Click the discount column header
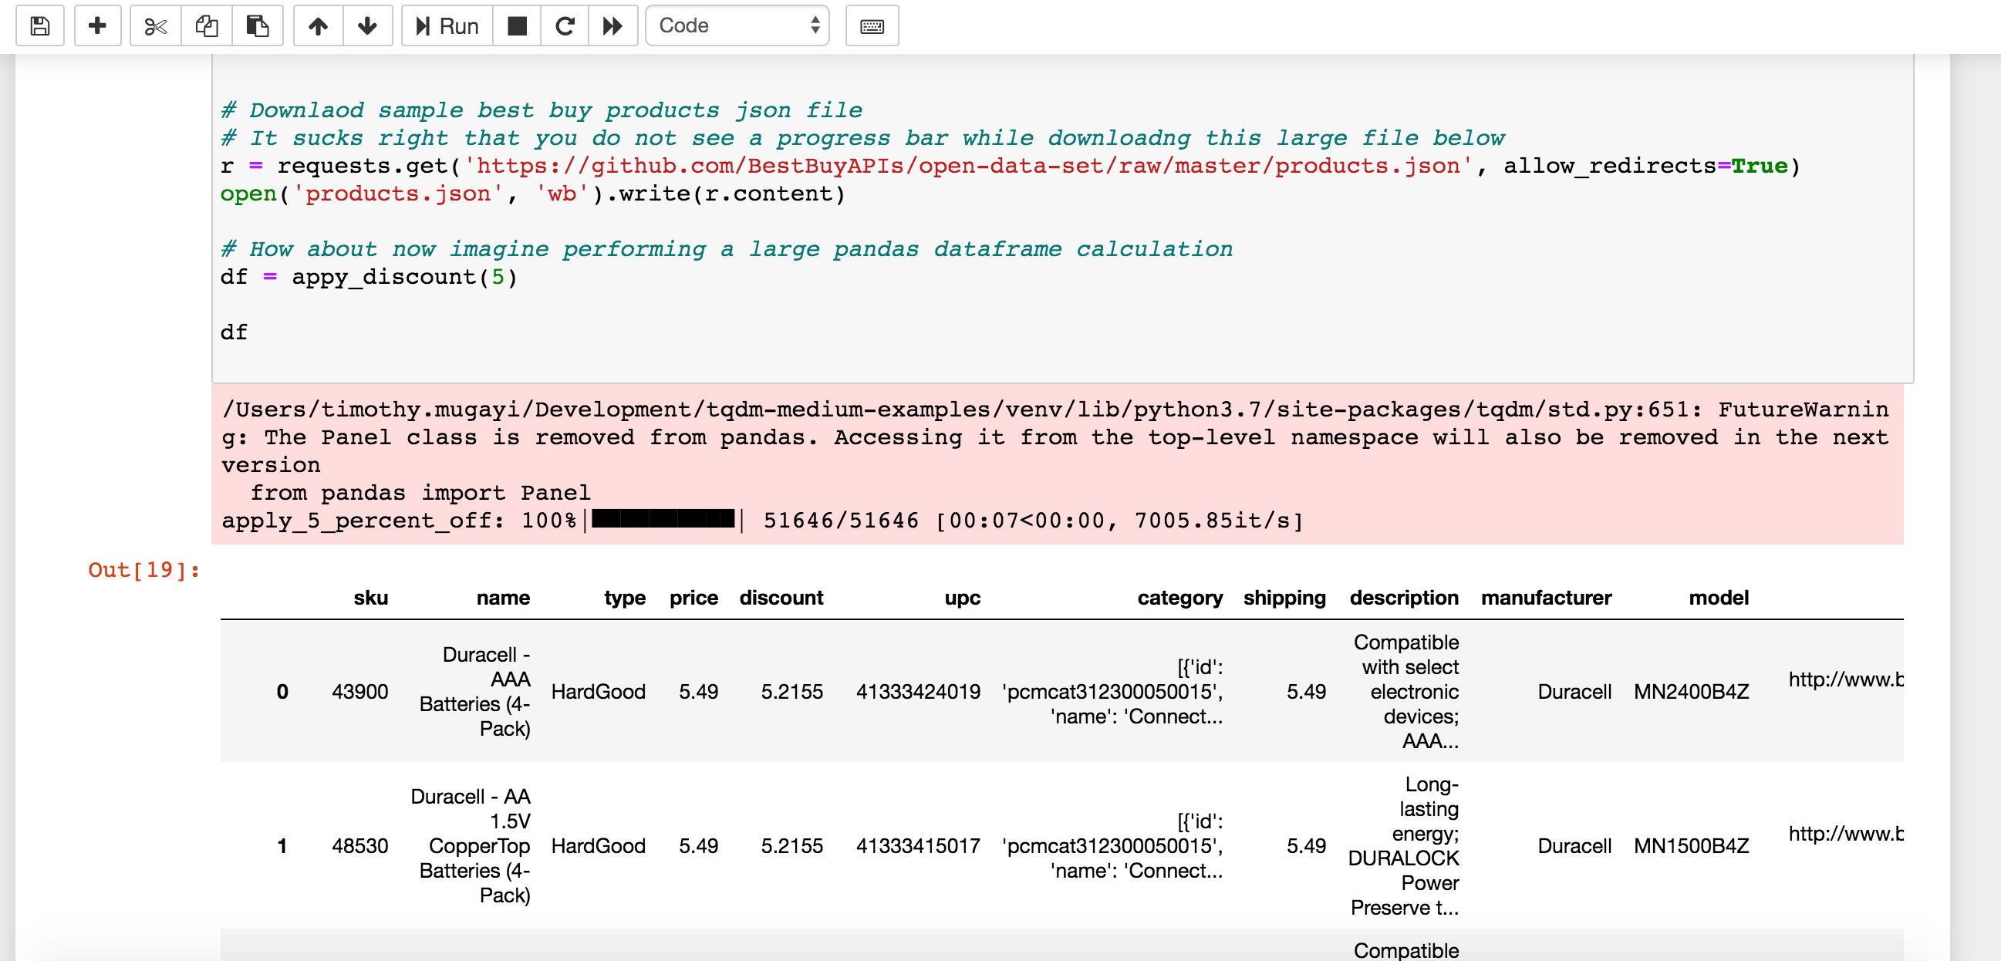The image size is (2001, 961). tap(780, 598)
